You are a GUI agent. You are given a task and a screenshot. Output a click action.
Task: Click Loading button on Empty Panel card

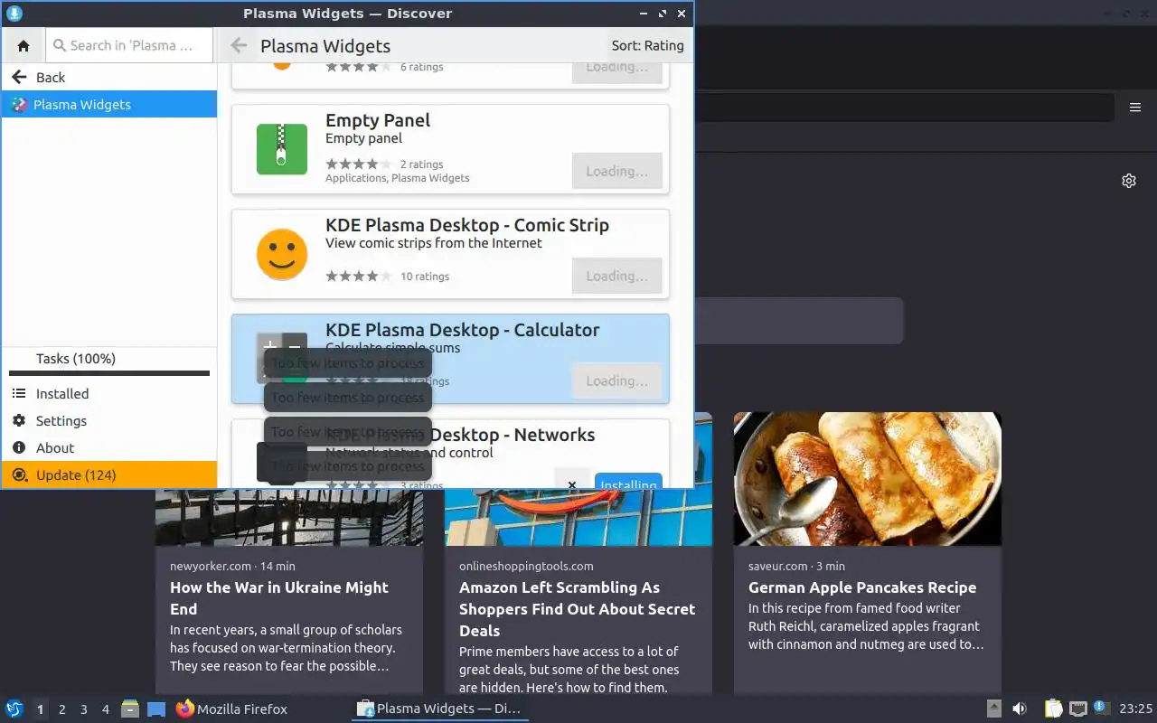(616, 171)
